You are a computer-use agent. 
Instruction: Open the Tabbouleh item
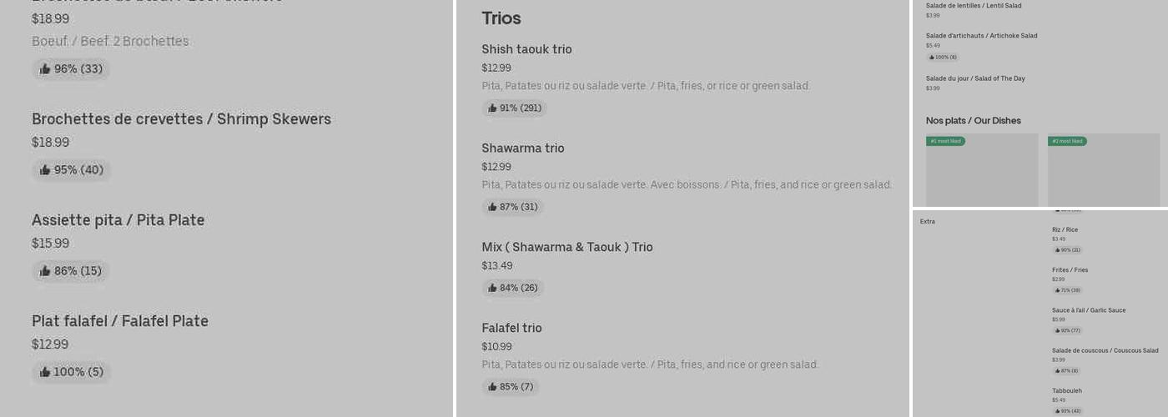click(1066, 390)
